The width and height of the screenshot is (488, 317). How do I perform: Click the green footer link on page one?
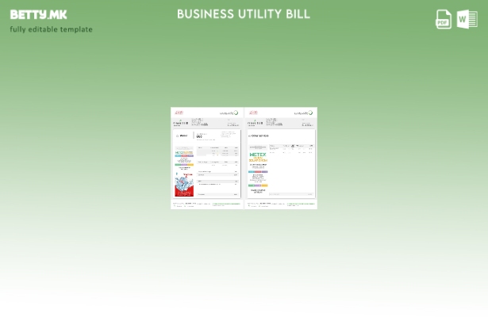pos(226,204)
